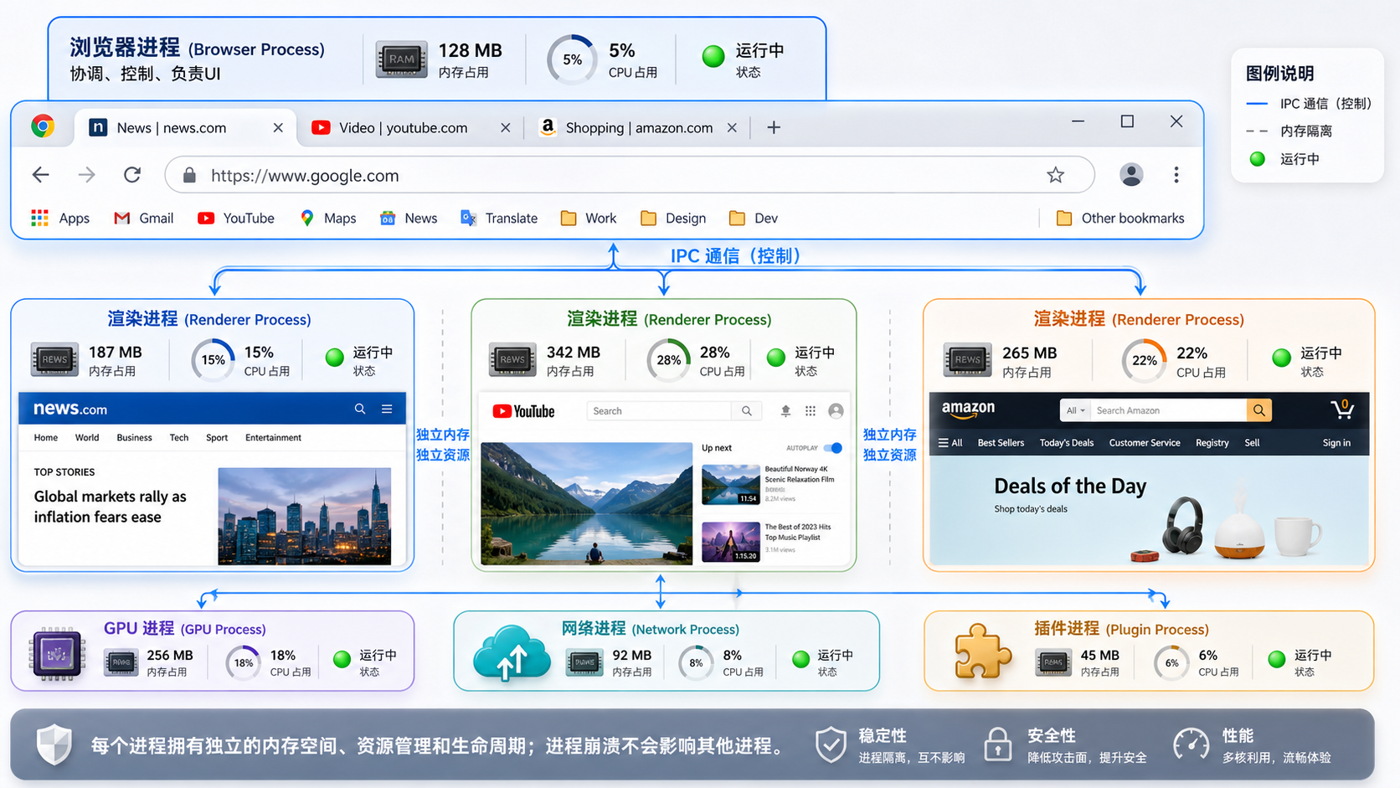The image size is (1400, 788).
Task: Open the YouTube apps grid icon
Action: [x=811, y=410]
